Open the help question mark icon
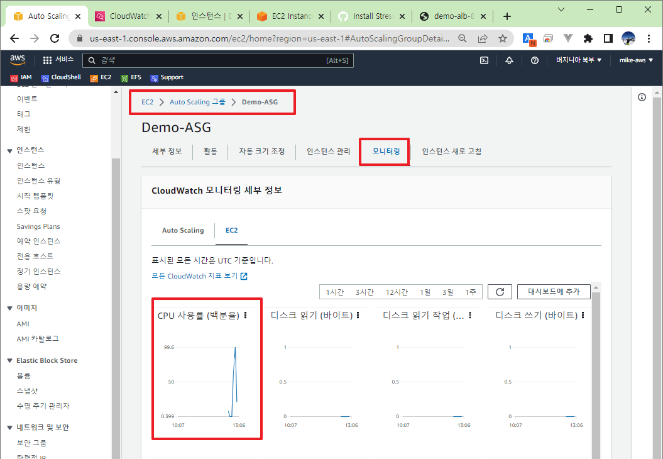The height and width of the screenshot is (459, 663). pos(534,60)
